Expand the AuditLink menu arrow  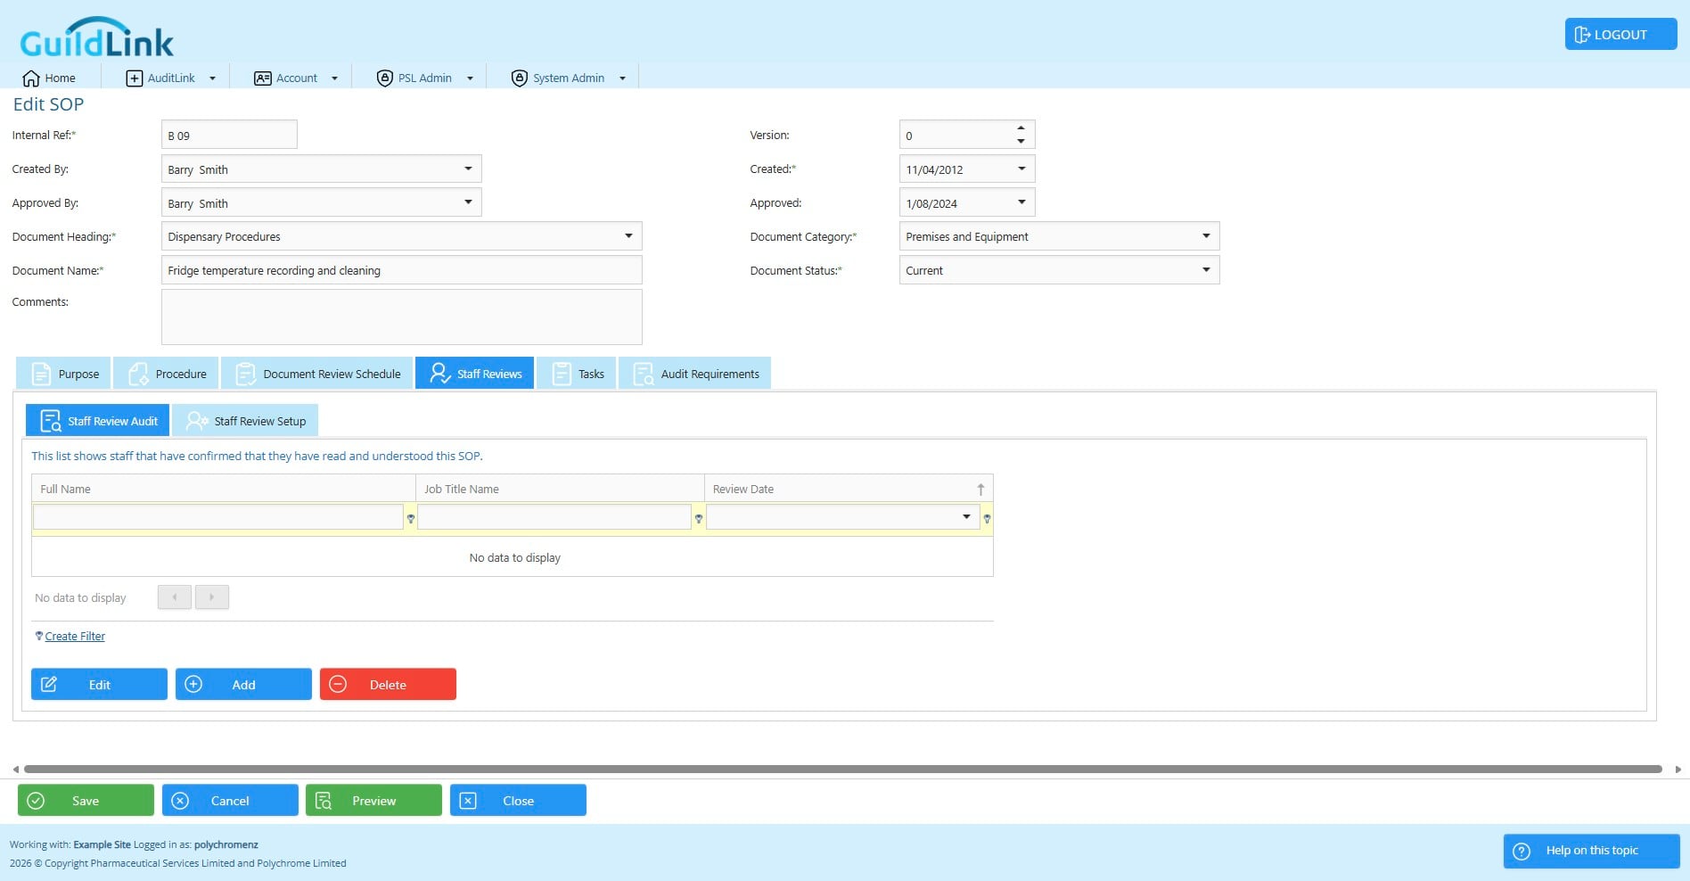click(212, 78)
